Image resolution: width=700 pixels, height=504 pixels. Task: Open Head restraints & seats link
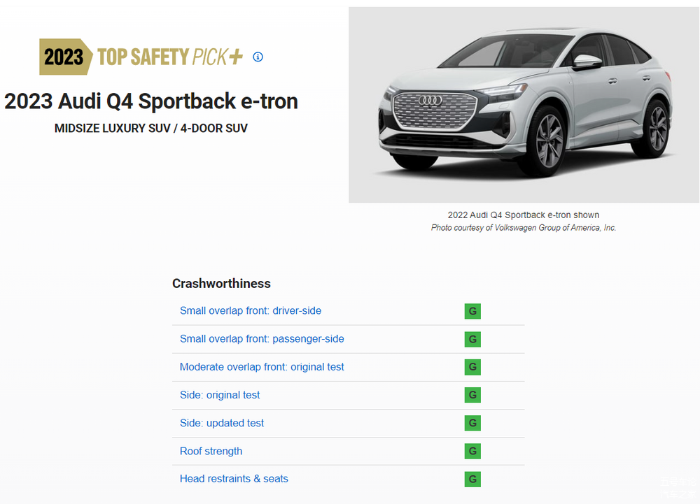coord(234,479)
